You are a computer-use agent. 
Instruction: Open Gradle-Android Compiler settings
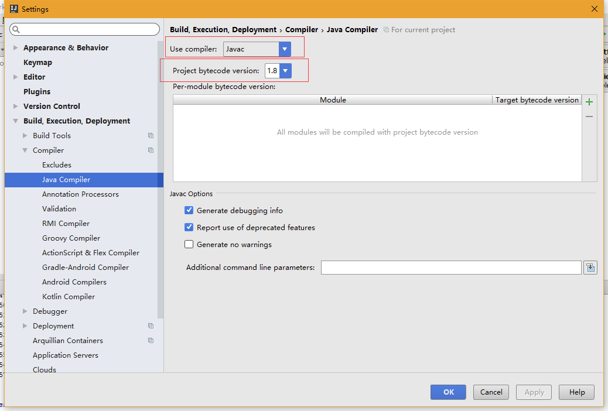(x=86, y=268)
